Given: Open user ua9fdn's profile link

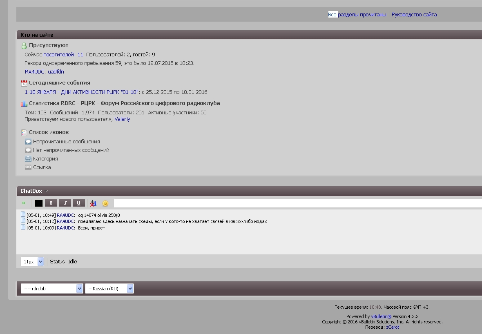Looking at the screenshot, I should [x=56, y=72].
